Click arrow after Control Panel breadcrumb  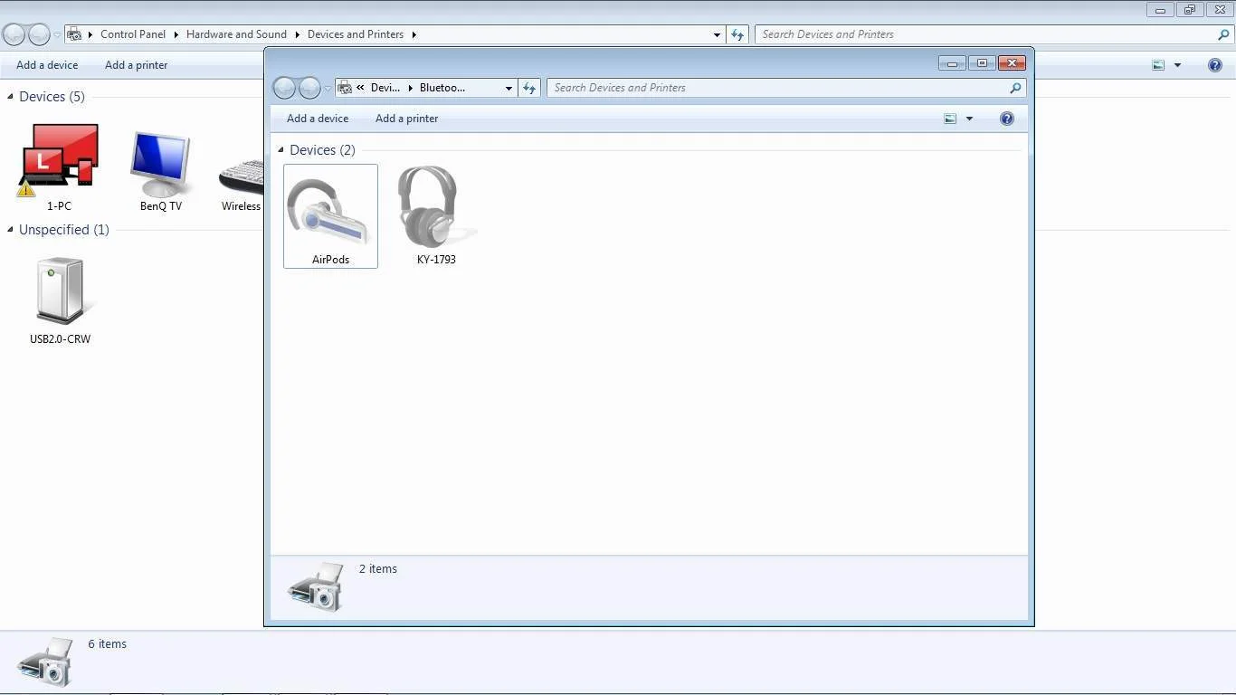pos(176,34)
